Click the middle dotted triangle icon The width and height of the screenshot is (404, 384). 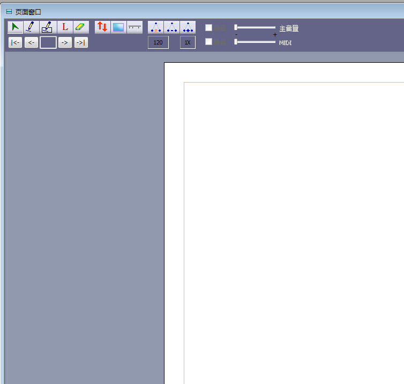coord(172,27)
